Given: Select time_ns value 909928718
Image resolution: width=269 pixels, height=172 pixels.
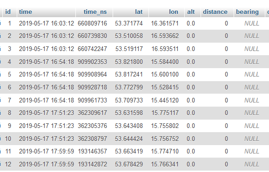Looking at the screenshot, I should coord(92,87).
